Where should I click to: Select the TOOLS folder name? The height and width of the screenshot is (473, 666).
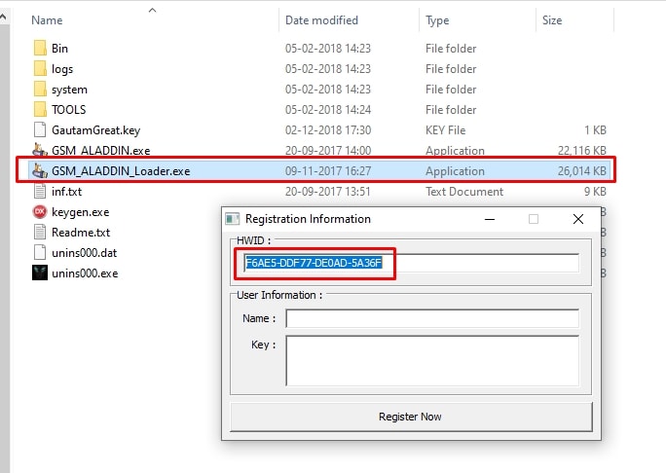pos(69,110)
